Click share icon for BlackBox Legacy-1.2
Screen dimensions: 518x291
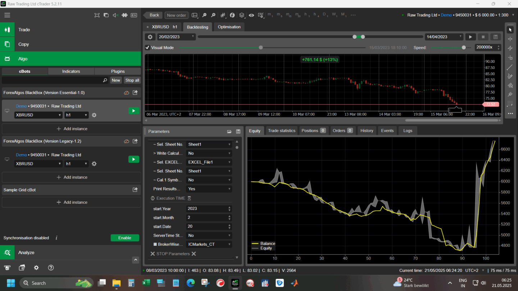click(x=135, y=141)
